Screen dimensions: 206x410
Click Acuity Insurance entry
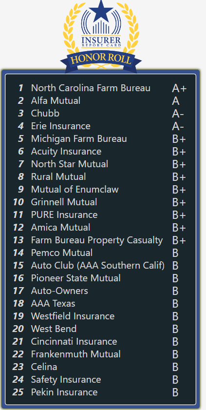(x=66, y=152)
